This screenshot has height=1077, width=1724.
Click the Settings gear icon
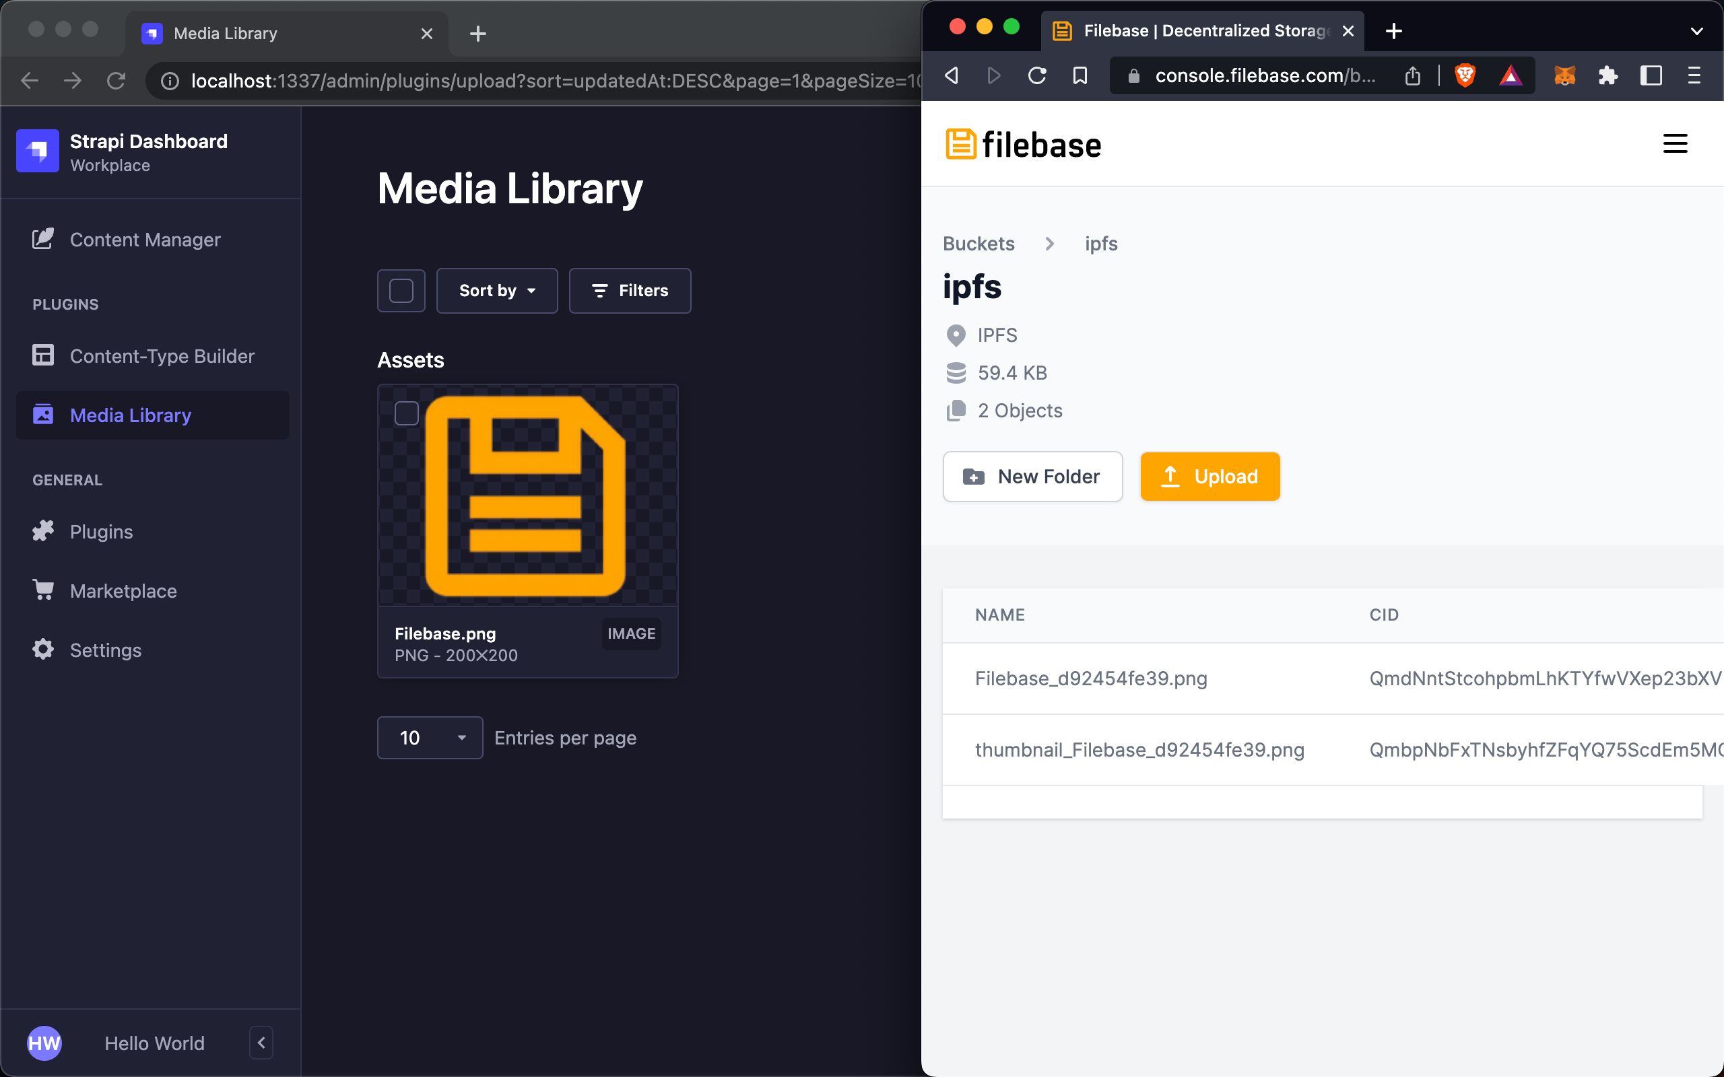coord(42,649)
